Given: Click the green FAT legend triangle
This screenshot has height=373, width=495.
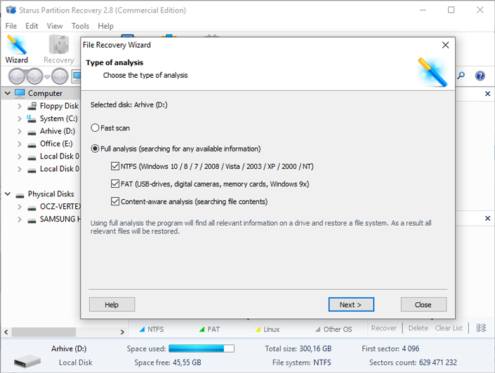Looking at the screenshot, I should coord(202,329).
